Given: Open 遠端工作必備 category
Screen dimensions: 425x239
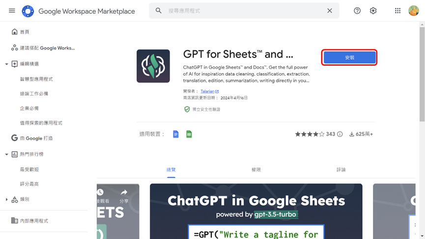Looking at the screenshot, I should 34,94.
